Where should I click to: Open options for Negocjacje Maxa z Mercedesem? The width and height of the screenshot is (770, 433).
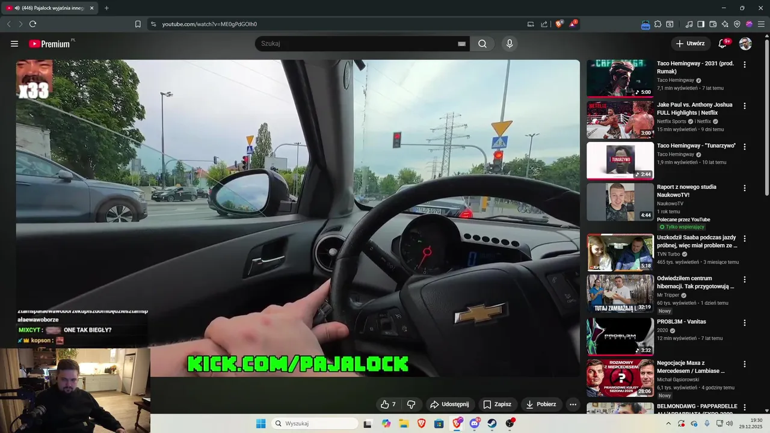click(745, 364)
